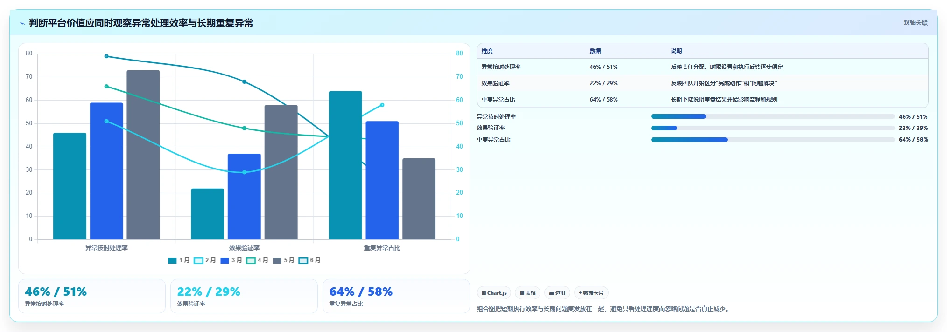Click the 4月 green line point above 异常按时处理率
Screen dimensions: 947x332
(x=106, y=86)
